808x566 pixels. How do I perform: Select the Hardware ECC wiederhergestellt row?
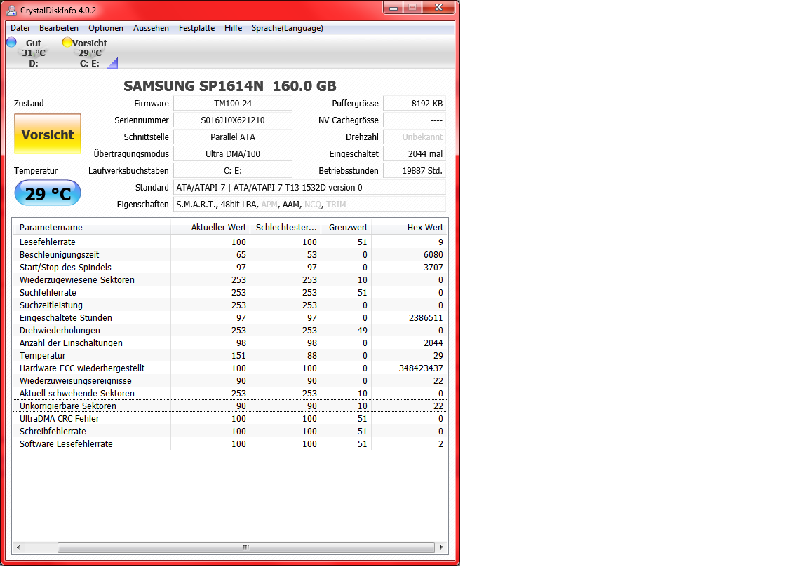(230, 368)
